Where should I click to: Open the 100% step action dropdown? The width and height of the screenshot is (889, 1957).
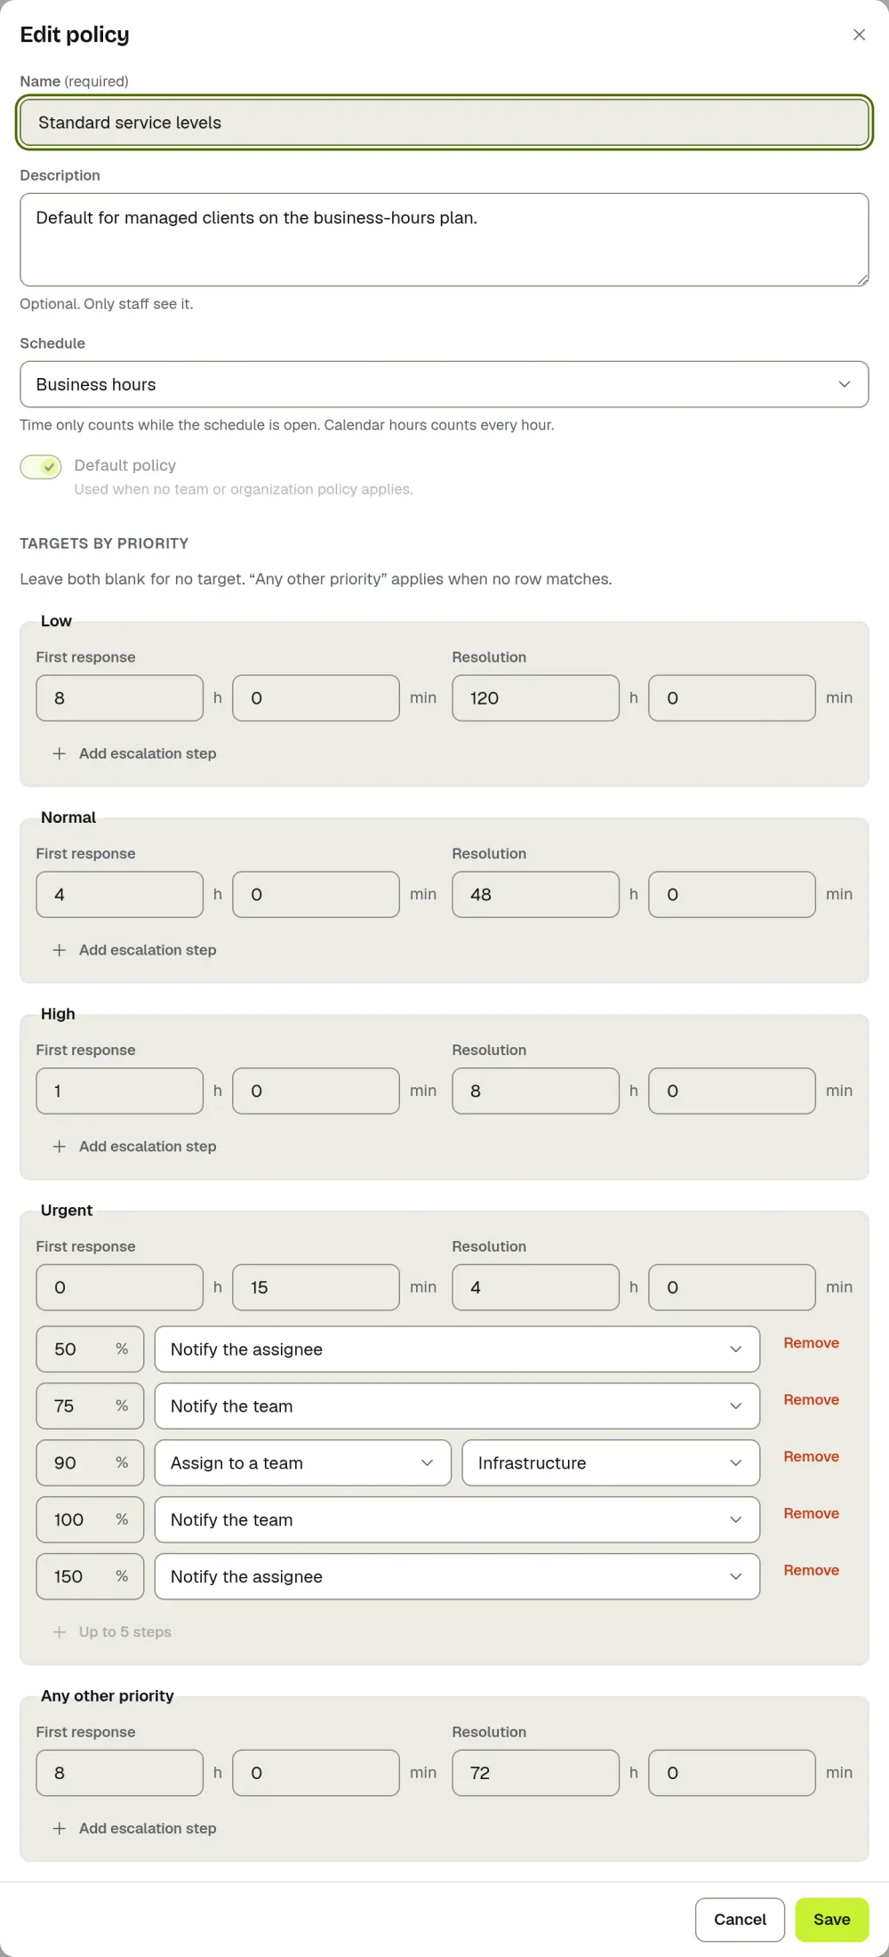[x=457, y=1520]
